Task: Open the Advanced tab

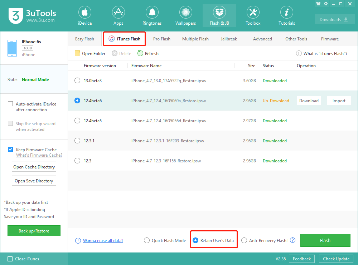Action: click(262, 39)
